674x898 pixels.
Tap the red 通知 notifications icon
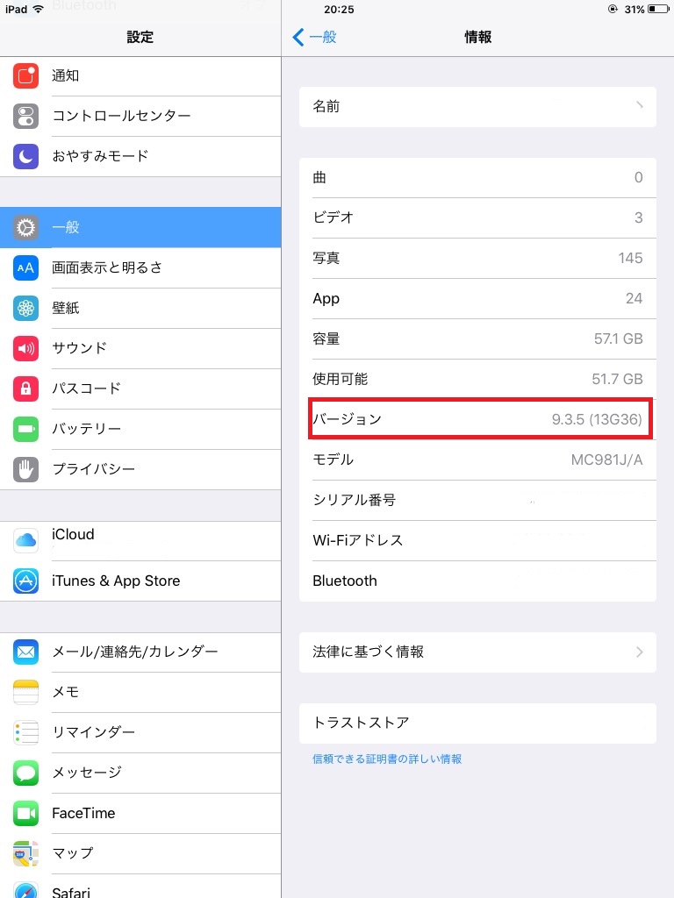click(25, 75)
